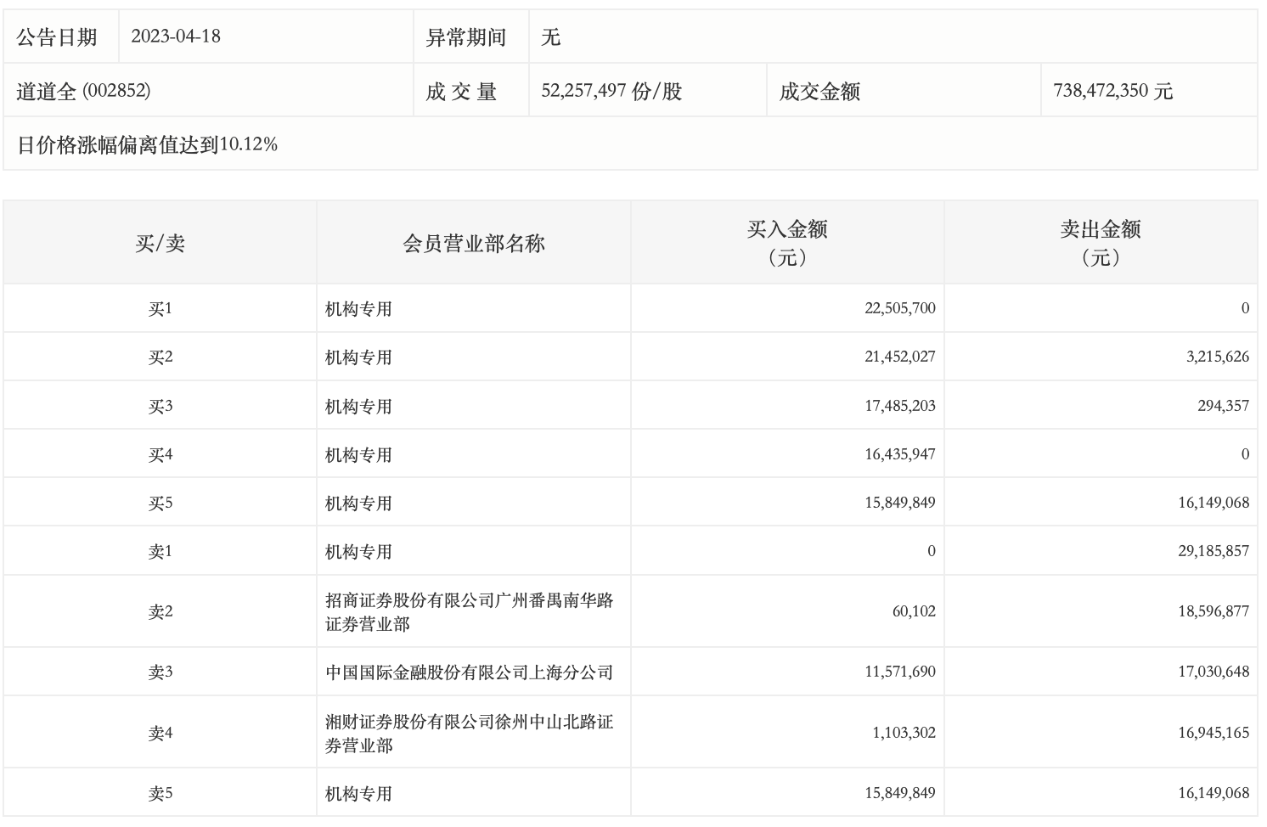Click the 买/卖 column header
This screenshot has width=1267, height=827.
pyautogui.click(x=160, y=243)
